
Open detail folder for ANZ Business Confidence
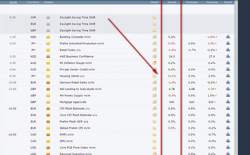[x=154, y=56]
